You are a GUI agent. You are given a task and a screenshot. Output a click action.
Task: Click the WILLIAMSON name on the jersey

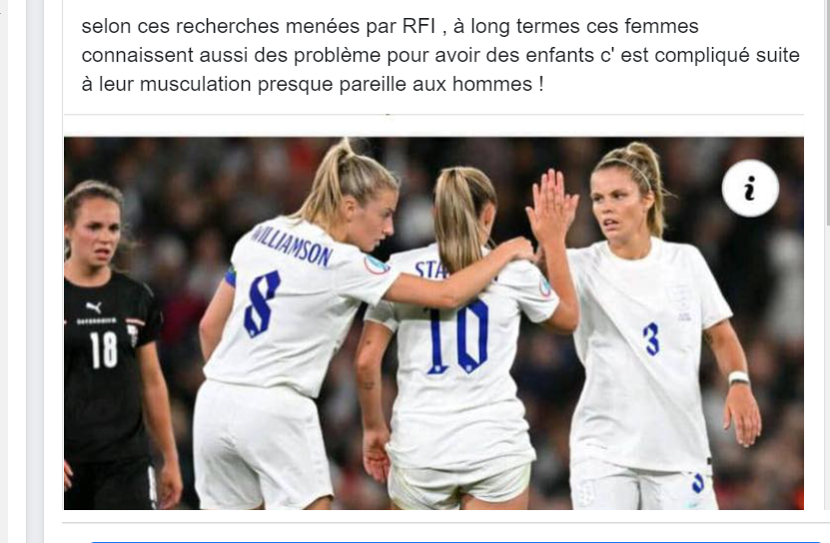pyautogui.click(x=292, y=245)
